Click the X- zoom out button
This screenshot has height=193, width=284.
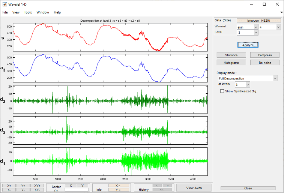pyautogui.click(x=8, y=190)
